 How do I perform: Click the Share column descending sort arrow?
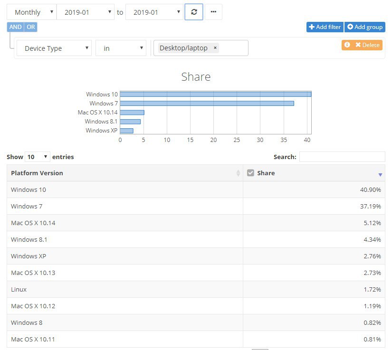pos(380,175)
